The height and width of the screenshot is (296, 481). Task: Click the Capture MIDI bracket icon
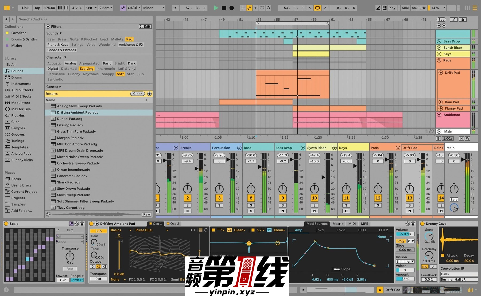coord(262,8)
